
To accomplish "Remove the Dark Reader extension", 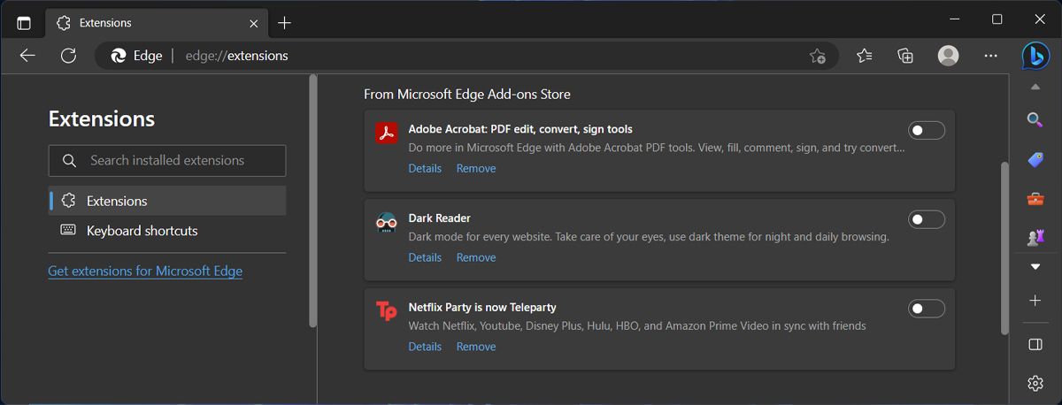I will click(476, 257).
